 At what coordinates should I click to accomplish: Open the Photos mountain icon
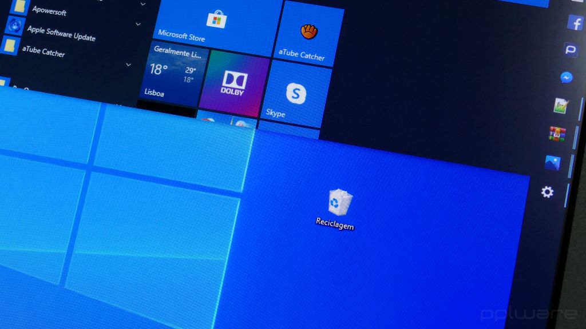coord(552,163)
